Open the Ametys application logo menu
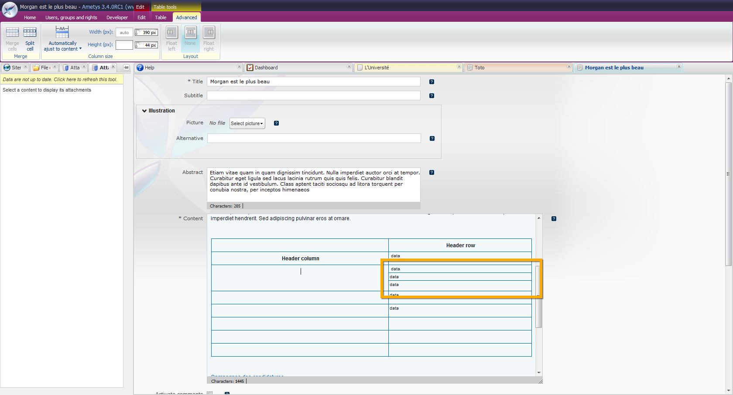Screen dimensions: 733x395 click(x=10, y=9)
